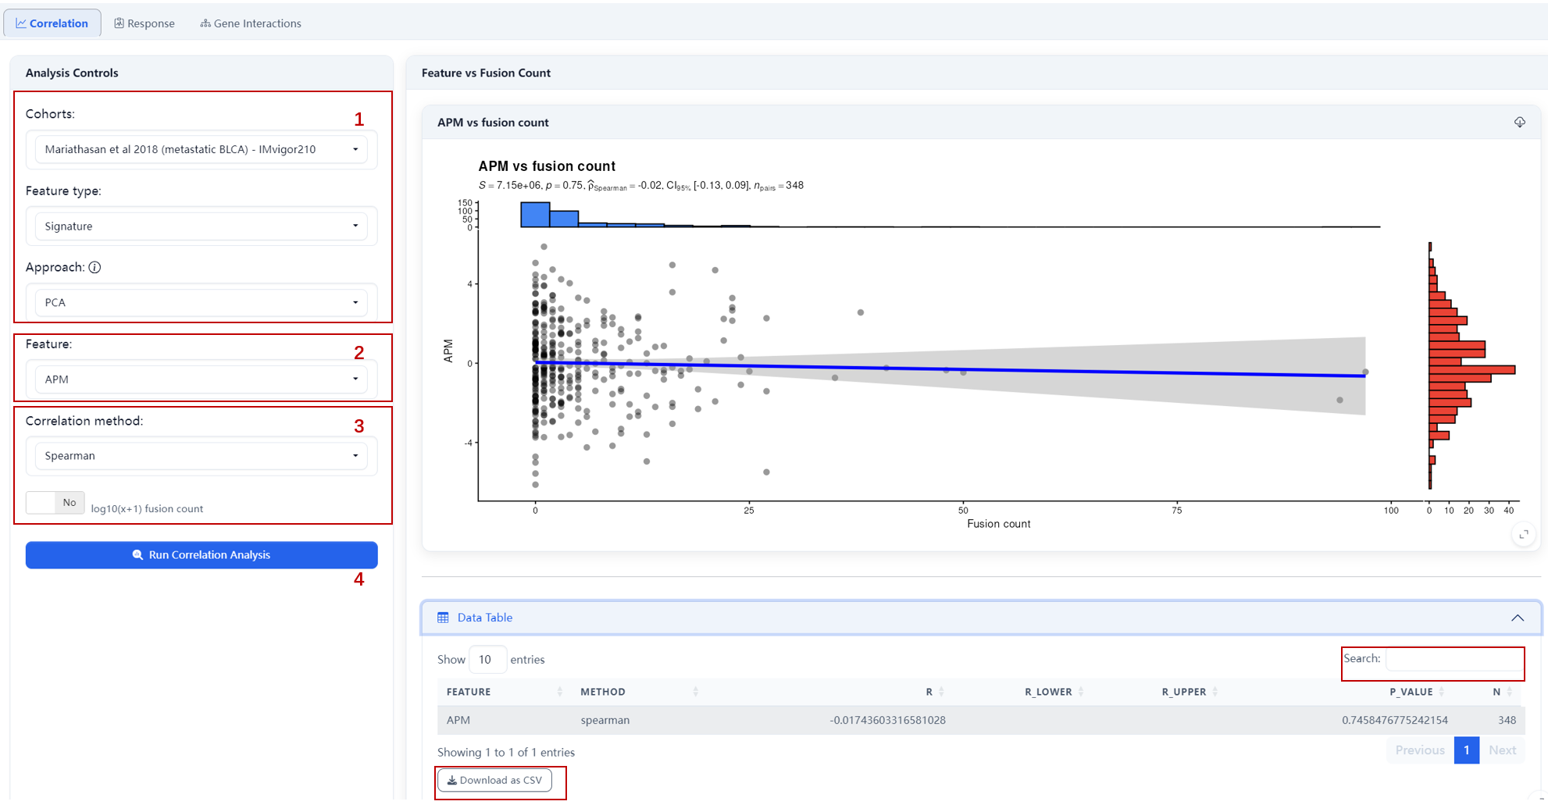Screen dimensions: 1548x812
Task: Sort table by FEATURE column
Action: tap(505, 692)
